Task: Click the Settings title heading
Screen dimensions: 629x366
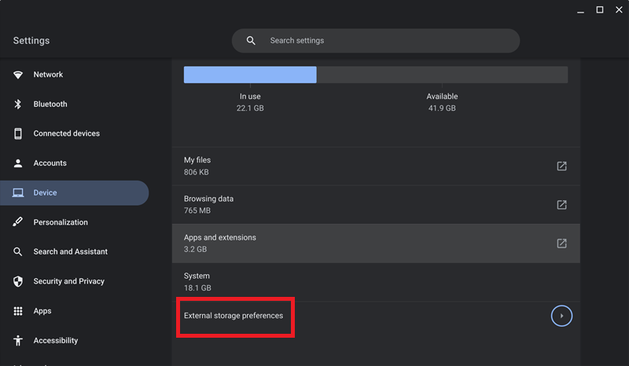Action: 31,41
